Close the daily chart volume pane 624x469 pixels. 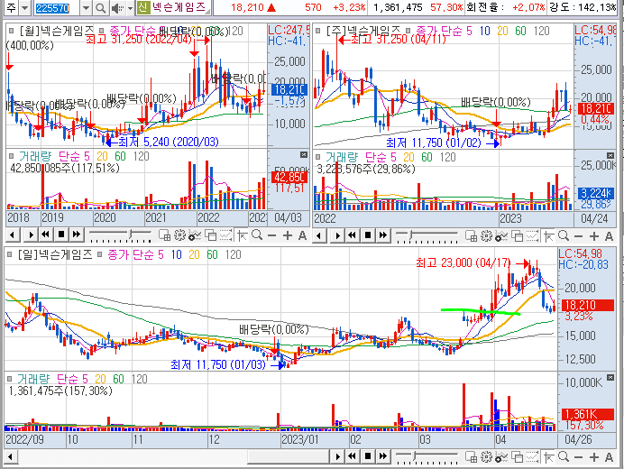pyautogui.click(x=610, y=377)
